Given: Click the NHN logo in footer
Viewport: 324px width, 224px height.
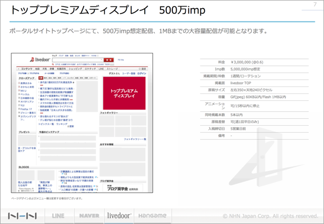Looking at the screenshot, I should point(22,216).
